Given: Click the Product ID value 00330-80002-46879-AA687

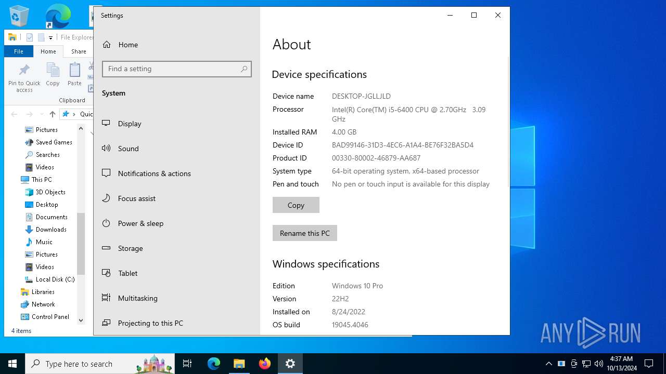Looking at the screenshot, I should [x=376, y=158].
